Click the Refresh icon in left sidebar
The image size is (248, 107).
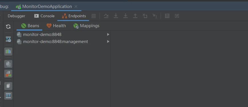point(8,27)
